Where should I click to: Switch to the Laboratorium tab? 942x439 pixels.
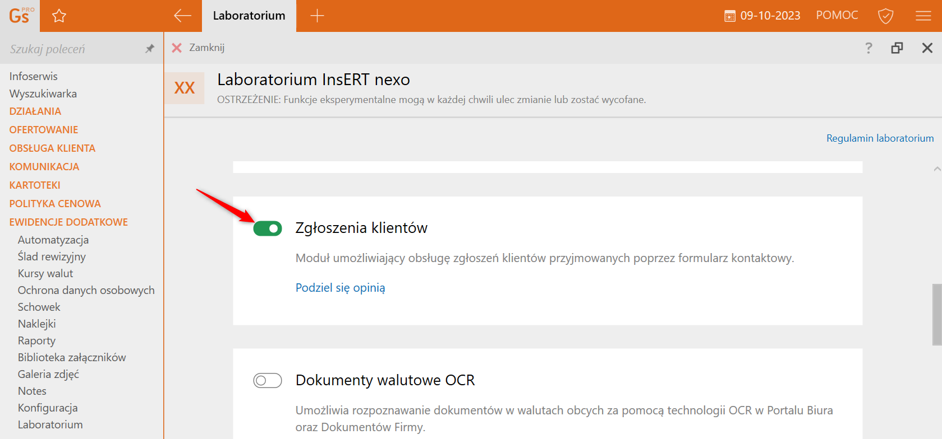(249, 16)
